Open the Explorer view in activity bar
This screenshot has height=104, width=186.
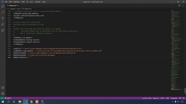[3, 6]
